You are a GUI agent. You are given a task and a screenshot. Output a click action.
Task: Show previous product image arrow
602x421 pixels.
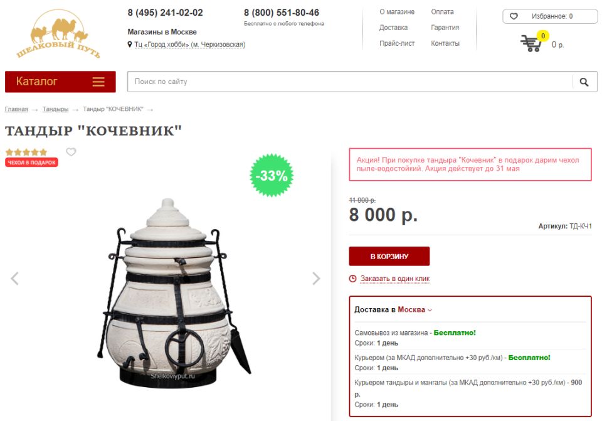(x=14, y=279)
